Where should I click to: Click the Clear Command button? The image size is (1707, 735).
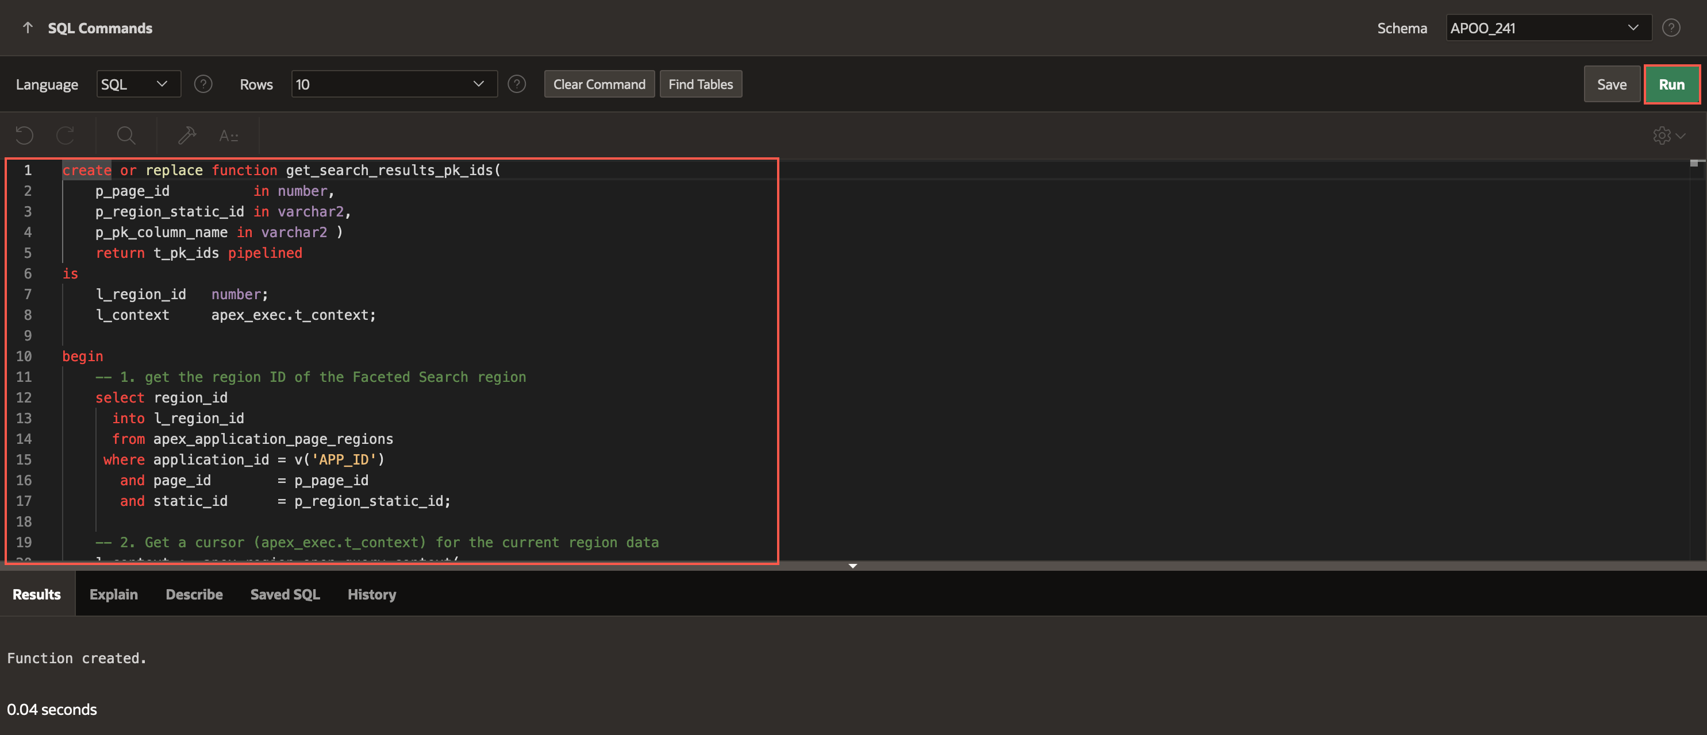click(x=598, y=83)
